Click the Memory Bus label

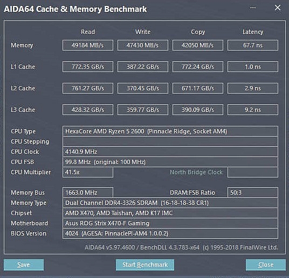click(x=27, y=193)
